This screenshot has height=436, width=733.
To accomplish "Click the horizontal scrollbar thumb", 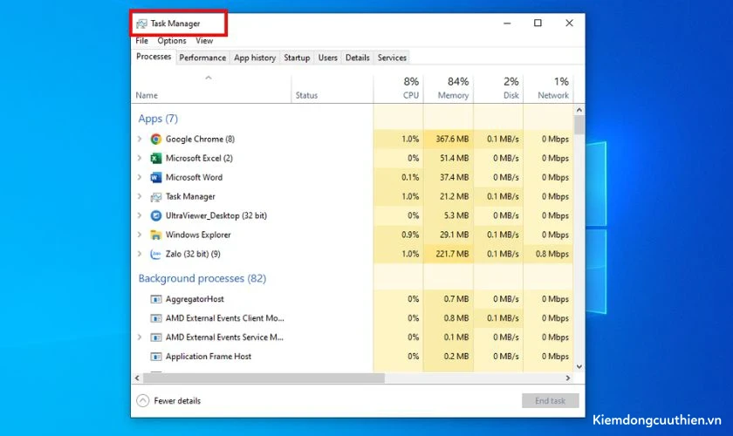I will pos(264,378).
